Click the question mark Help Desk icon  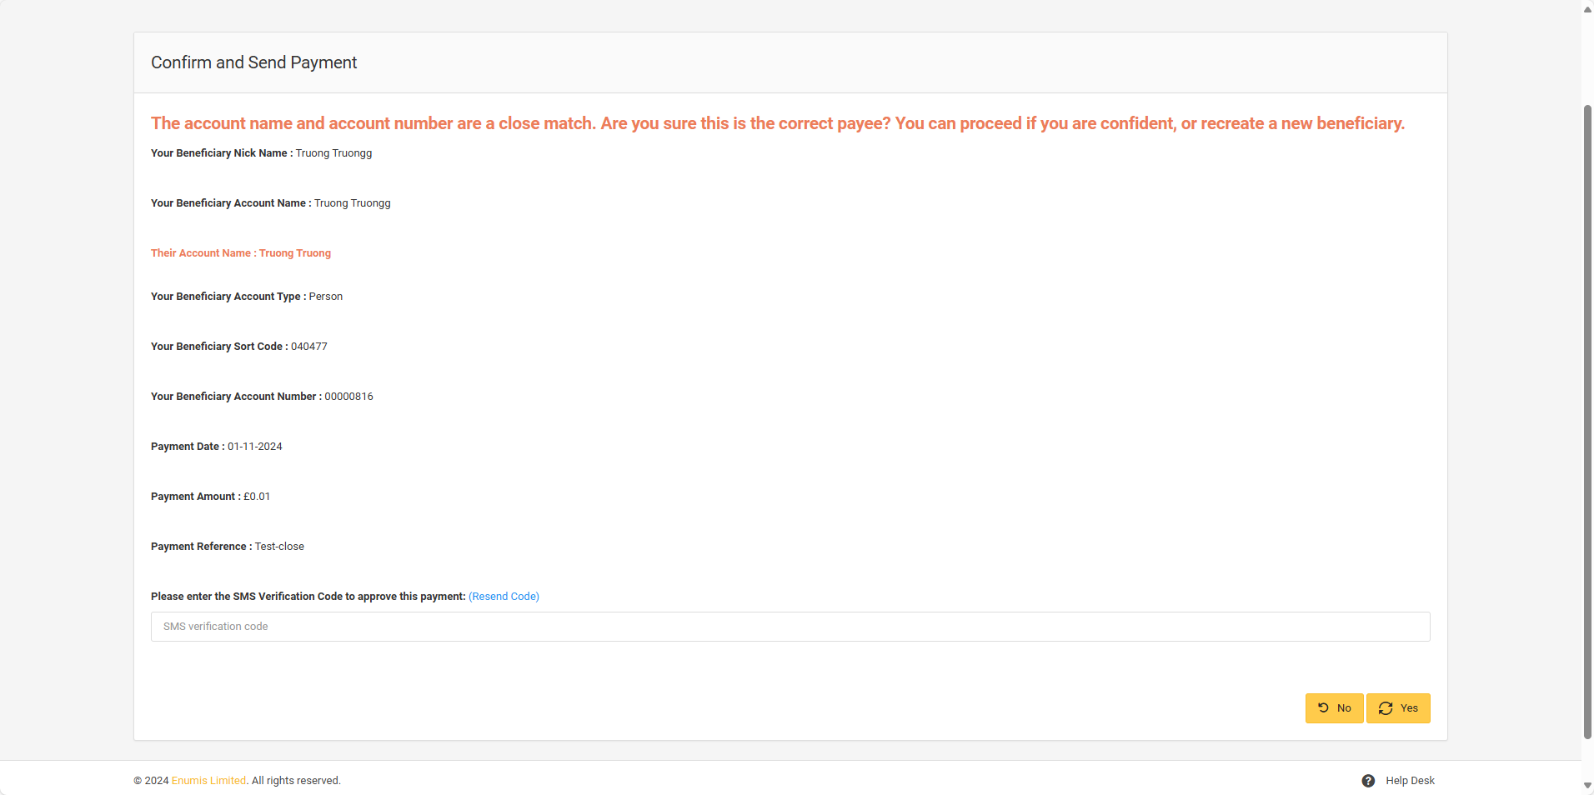[x=1368, y=781]
